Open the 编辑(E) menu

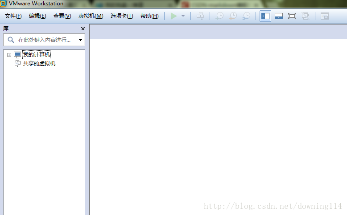(37, 16)
